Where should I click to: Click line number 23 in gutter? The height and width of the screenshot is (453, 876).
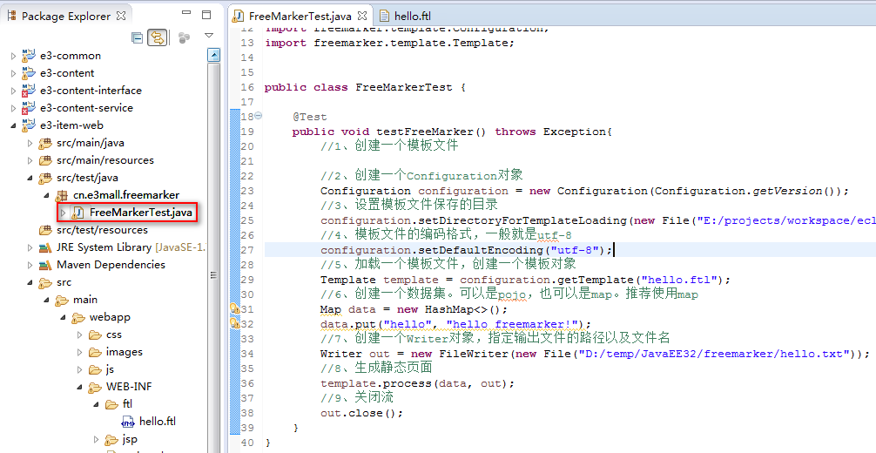pos(247,191)
